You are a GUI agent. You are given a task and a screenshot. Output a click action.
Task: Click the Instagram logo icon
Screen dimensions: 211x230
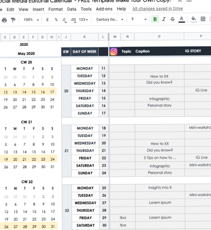pos(114,51)
